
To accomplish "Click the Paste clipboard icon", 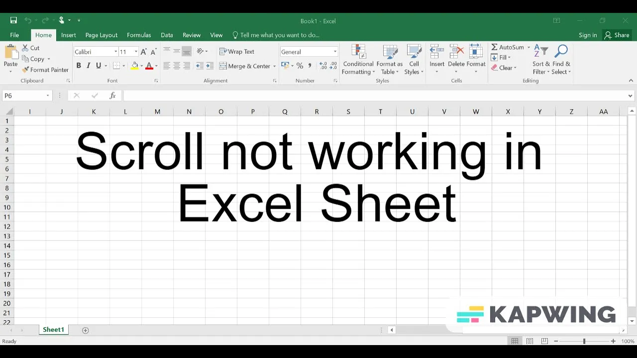I will coord(10,52).
